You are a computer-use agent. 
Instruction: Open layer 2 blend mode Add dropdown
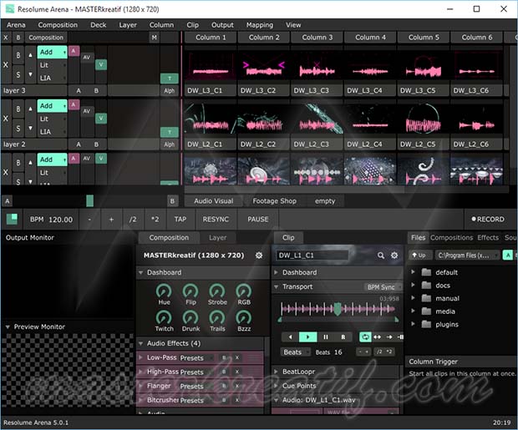coord(52,106)
